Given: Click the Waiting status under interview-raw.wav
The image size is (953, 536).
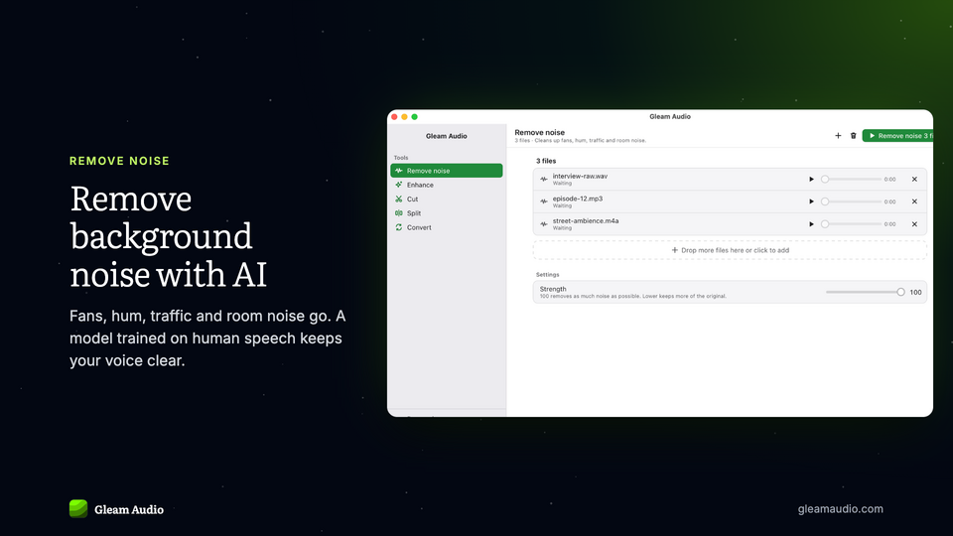Looking at the screenshot, I should click(562, 184).
